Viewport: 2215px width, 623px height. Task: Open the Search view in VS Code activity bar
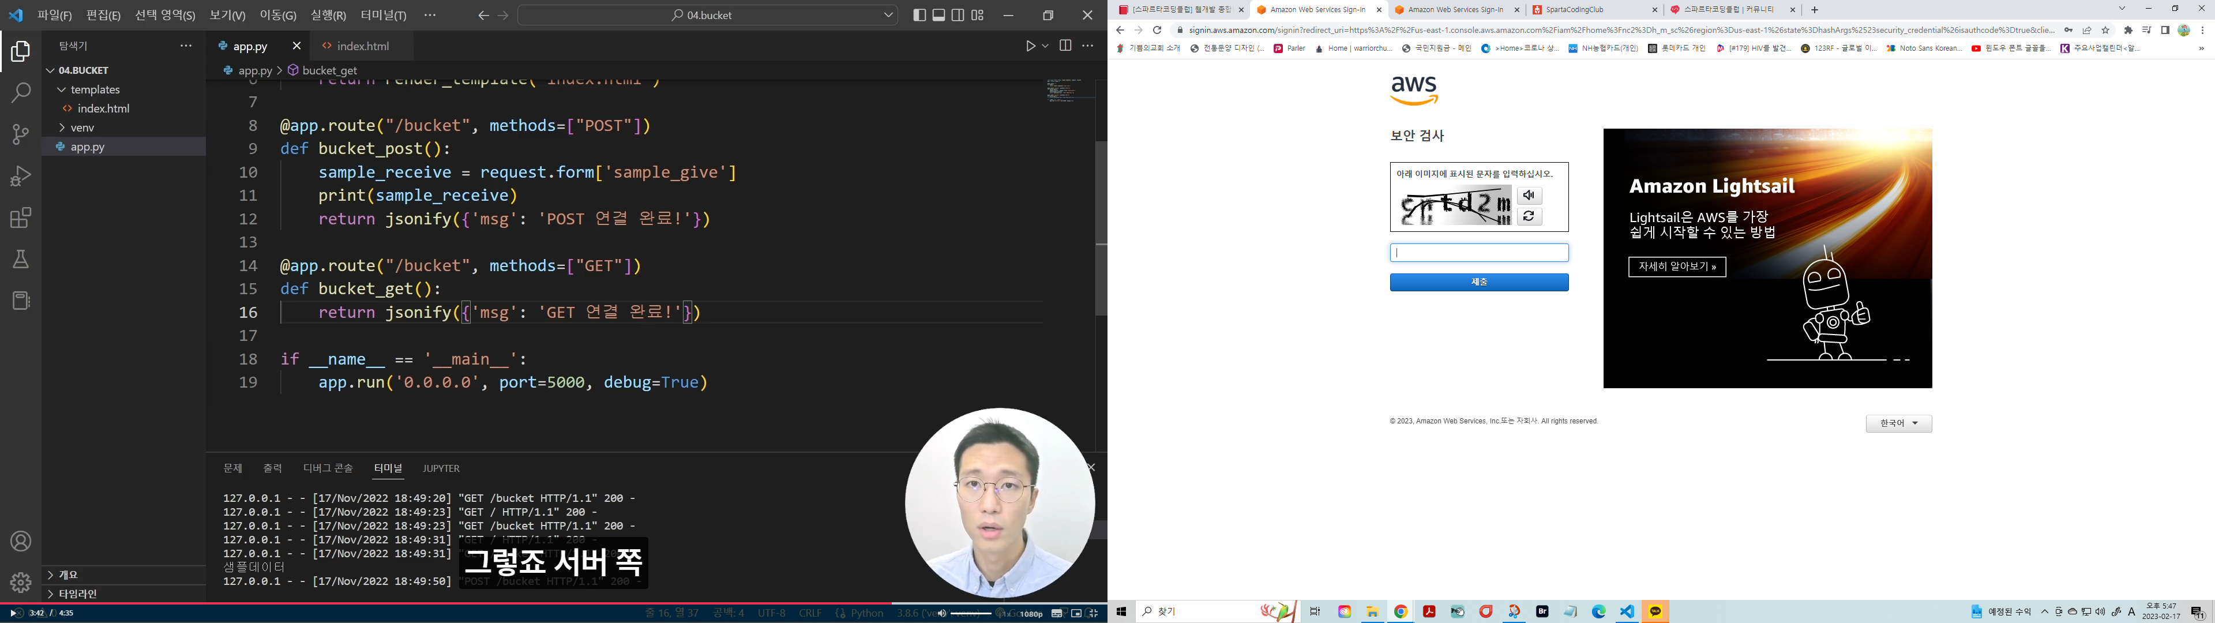(21, 93)
